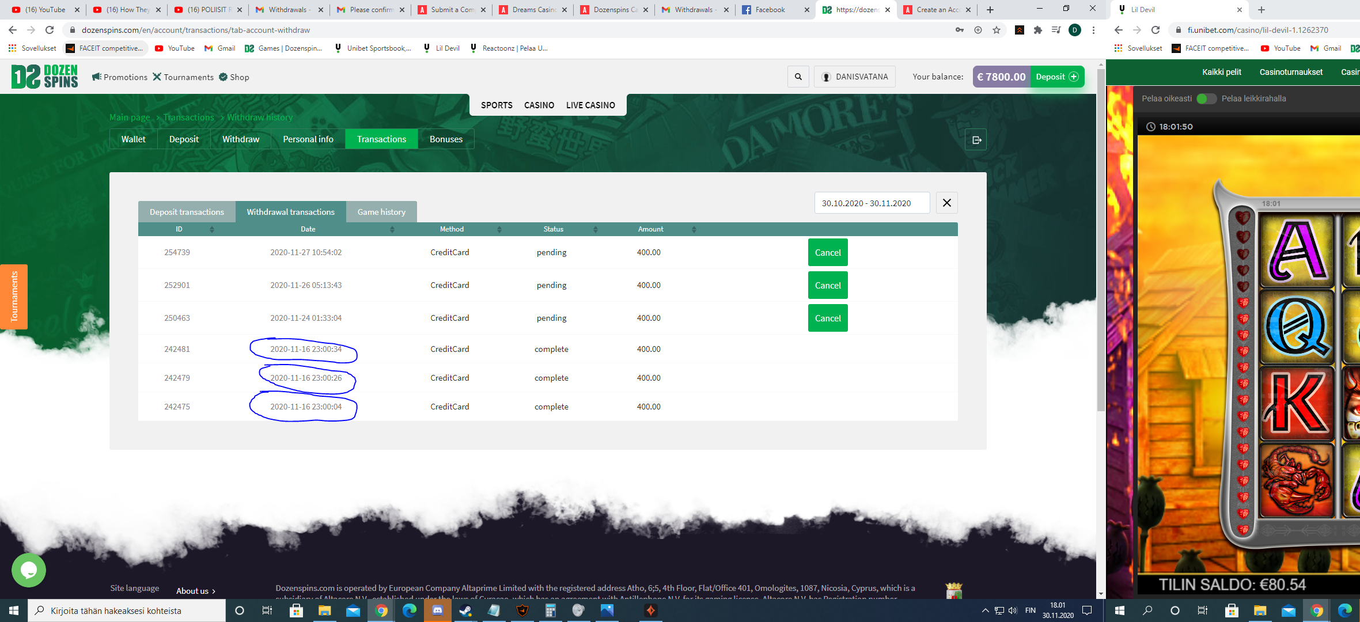Open the Tournaments link in header

[183, 77]
